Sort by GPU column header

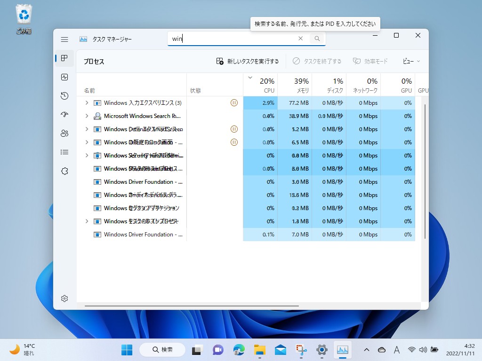coord(398,85)
